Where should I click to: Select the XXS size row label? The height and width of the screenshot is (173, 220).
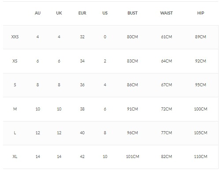point(15,37)
